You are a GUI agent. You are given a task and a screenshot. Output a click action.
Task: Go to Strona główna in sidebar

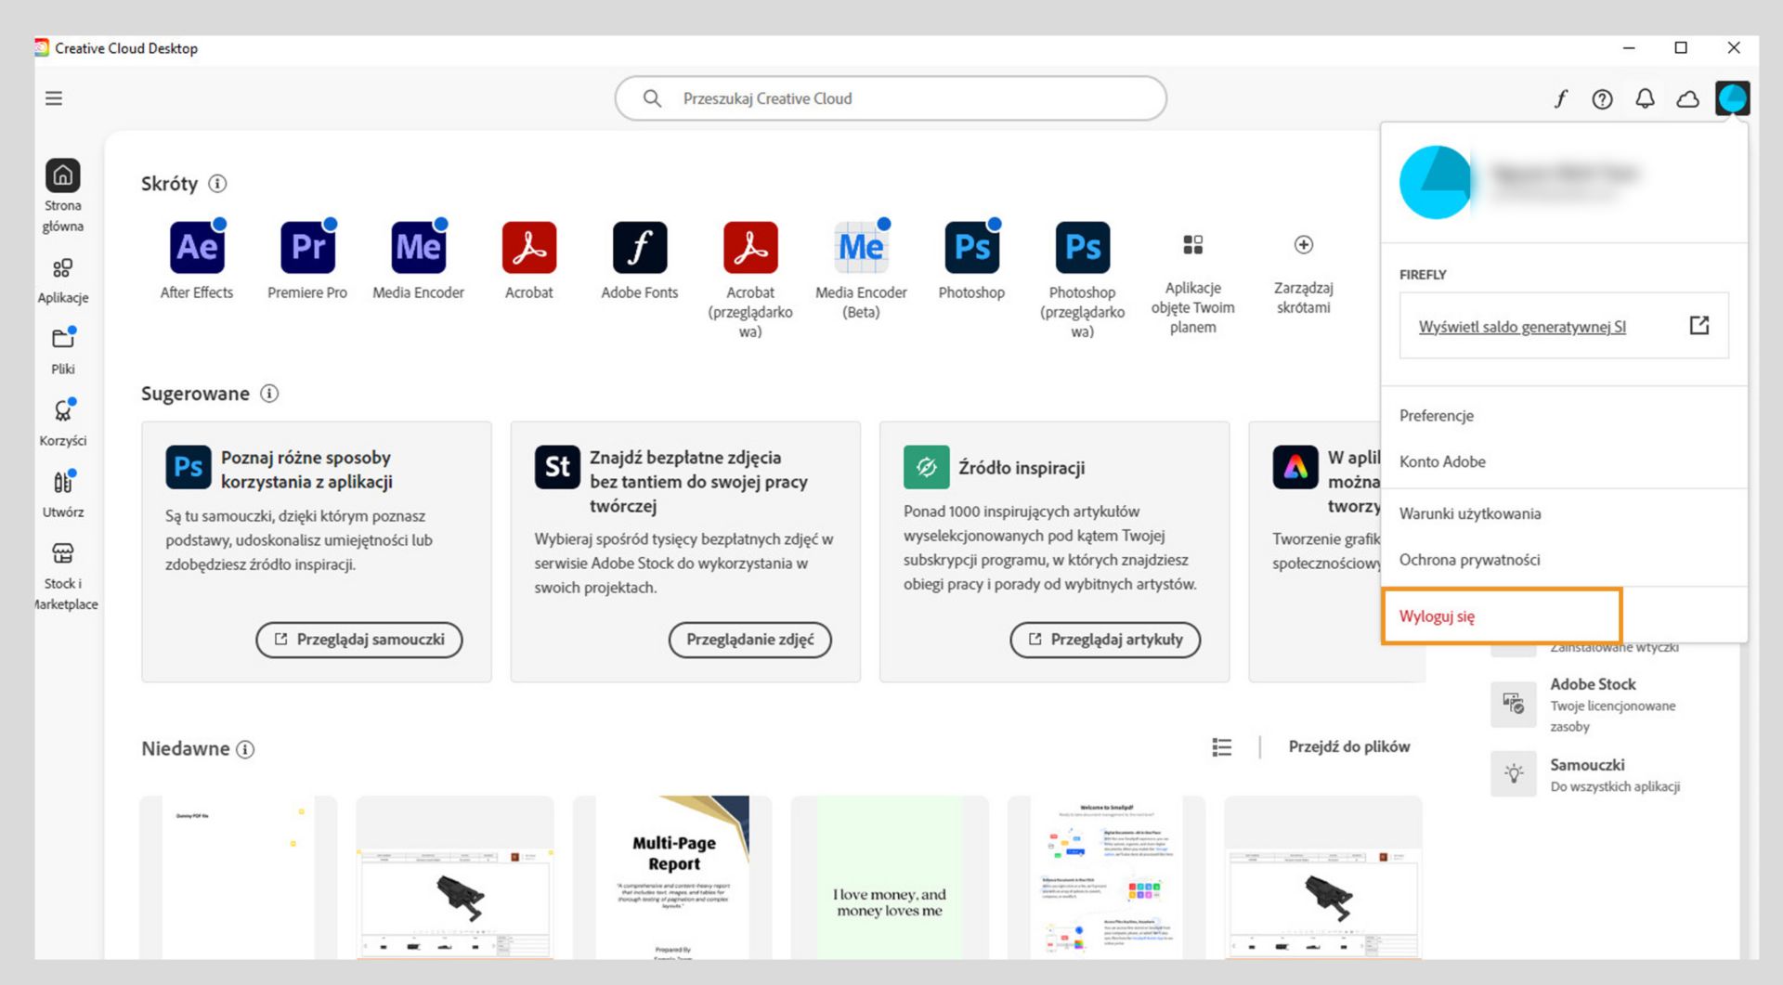click(x=62, y=195)
